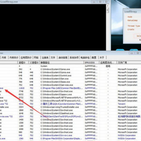Image resolution: width=141 pixels, height=141 pixels.
Task: Open the 注册表 tab
Action: pyautogui.click(x=45, y=58)
